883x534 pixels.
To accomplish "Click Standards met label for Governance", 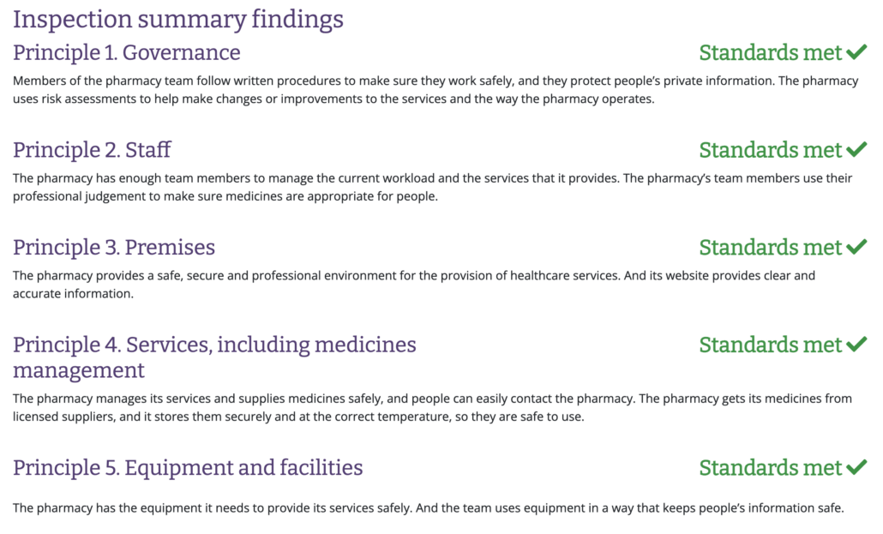I will tap(771, 52).
